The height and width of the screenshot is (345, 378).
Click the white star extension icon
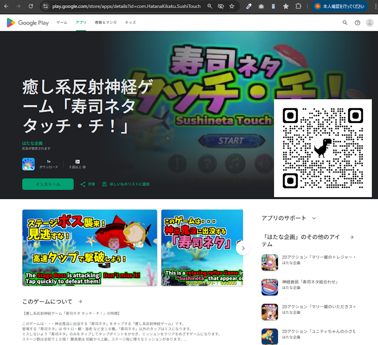click(286, 6)
